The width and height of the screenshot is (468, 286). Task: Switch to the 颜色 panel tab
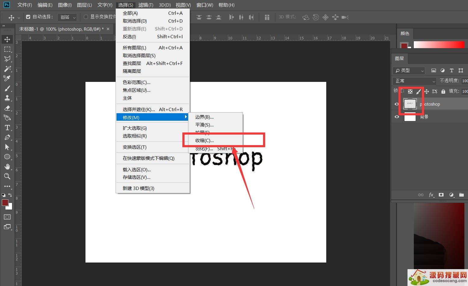tap(405, 33)
